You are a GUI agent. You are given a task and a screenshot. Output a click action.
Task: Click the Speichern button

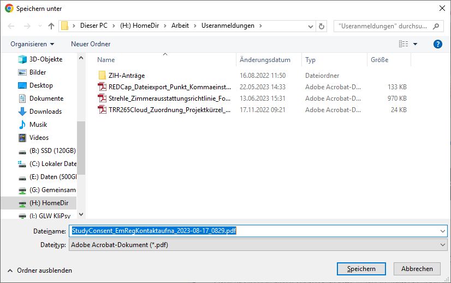click(361, 269)
